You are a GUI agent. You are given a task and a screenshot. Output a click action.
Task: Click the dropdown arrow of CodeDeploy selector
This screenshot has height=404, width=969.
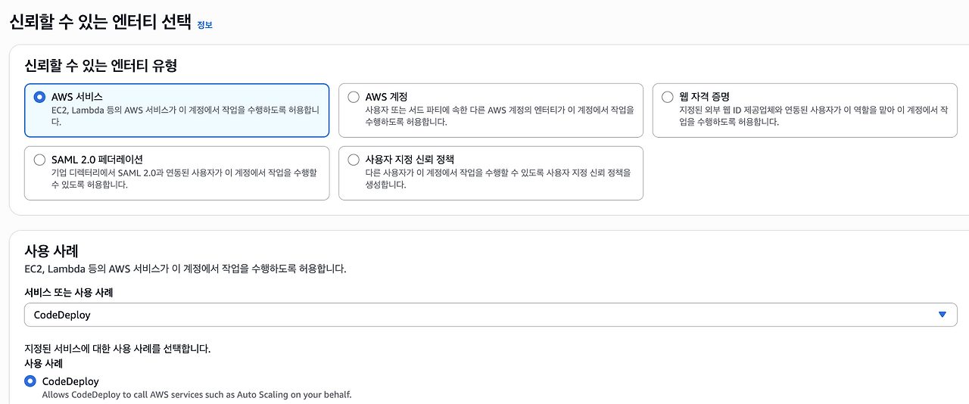tap(943, 315)
